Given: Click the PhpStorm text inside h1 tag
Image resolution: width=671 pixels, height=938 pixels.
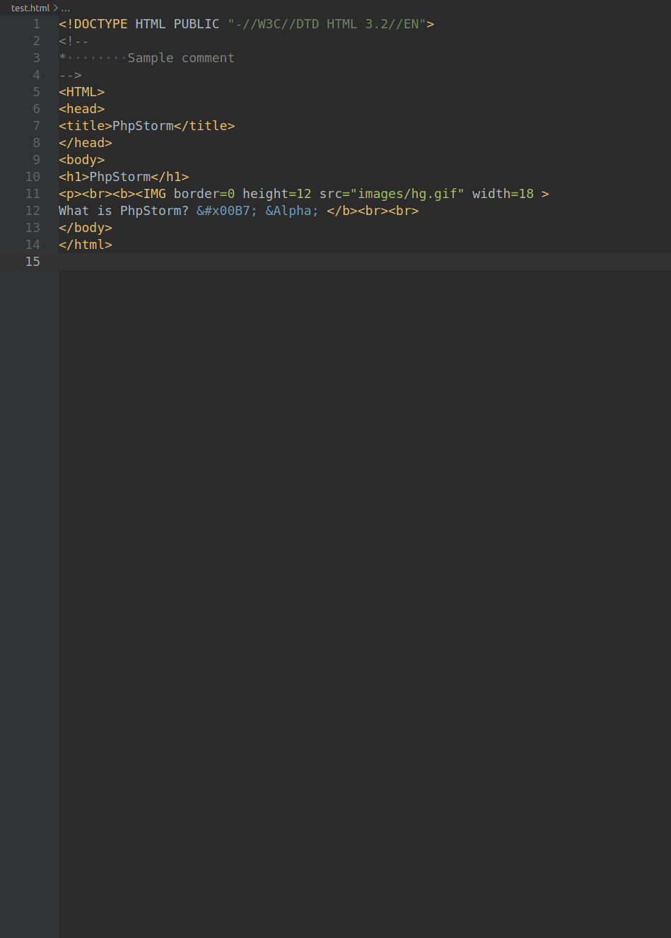Looking at the screenshot, I should (120, 177).
